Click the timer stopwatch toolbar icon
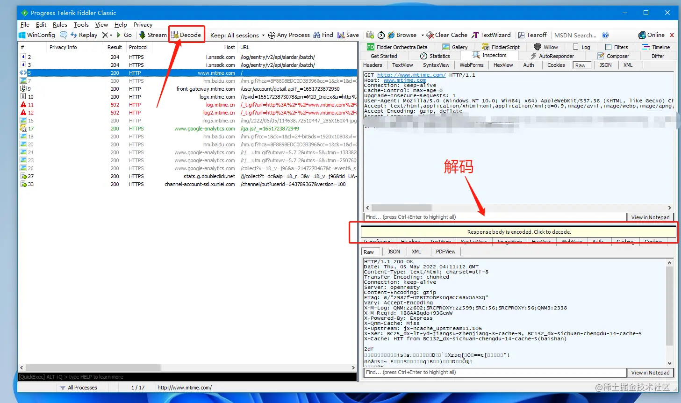This screenshot has height=403, width=681. coord(381,35)
